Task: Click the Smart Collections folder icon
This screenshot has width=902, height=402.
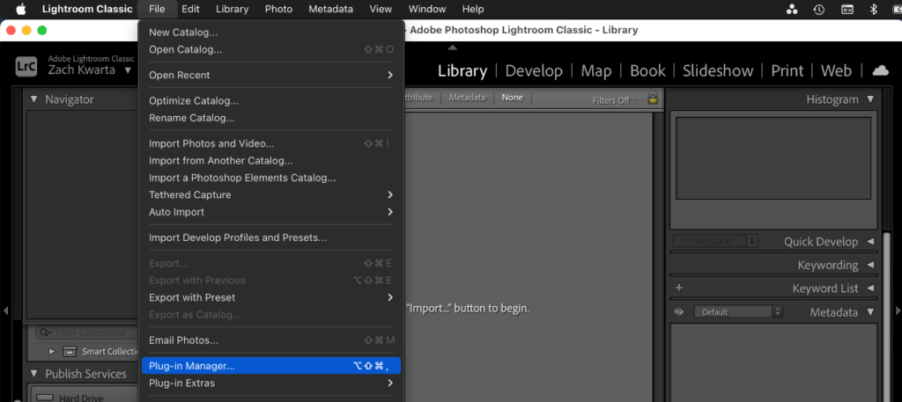Action: (x=69, y=352)
